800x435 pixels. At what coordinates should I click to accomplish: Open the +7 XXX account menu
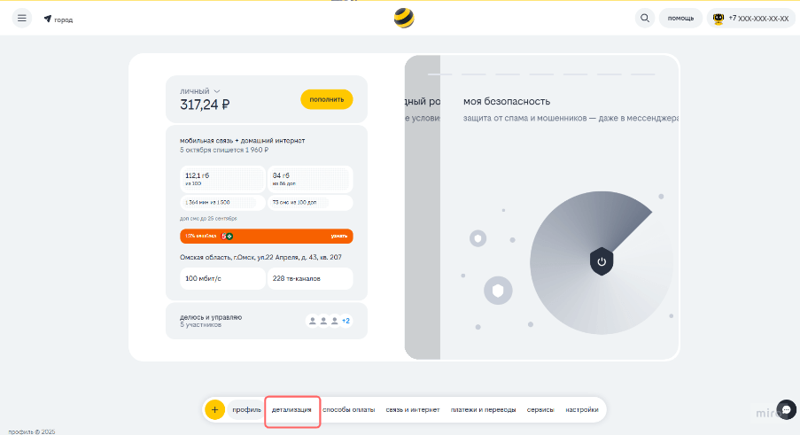(x=758, y=19)
